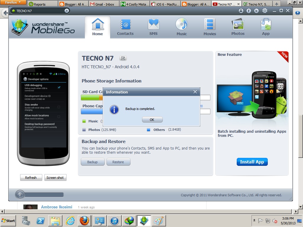Click the edit device name pencil icon
This screenshot has width=303, height=227.
[x=123, y=58]
